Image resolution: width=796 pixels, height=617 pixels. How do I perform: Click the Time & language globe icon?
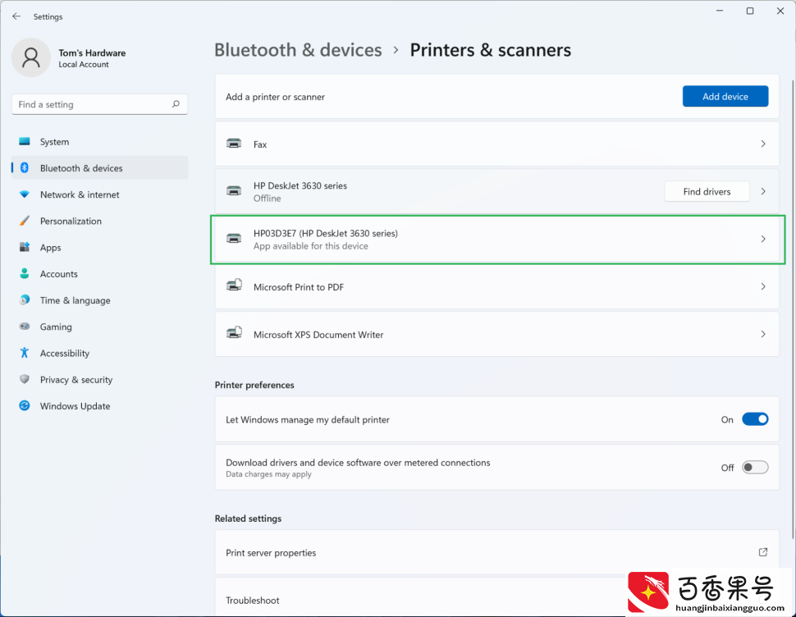coord(25,299)
